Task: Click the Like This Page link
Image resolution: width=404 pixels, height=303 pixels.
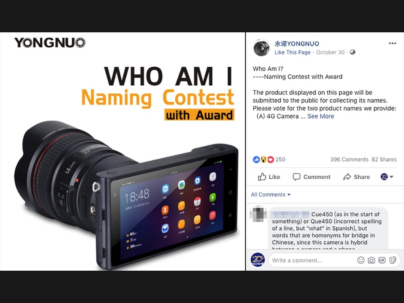Action: pyautogui.click(x=292, y=52)
